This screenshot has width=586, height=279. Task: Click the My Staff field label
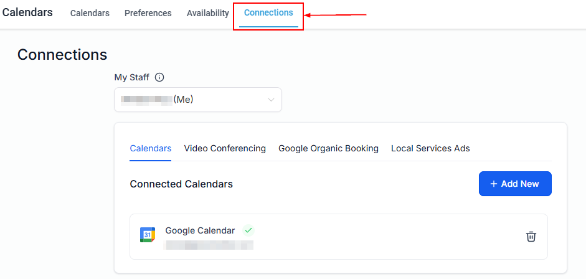pos(131,77)
